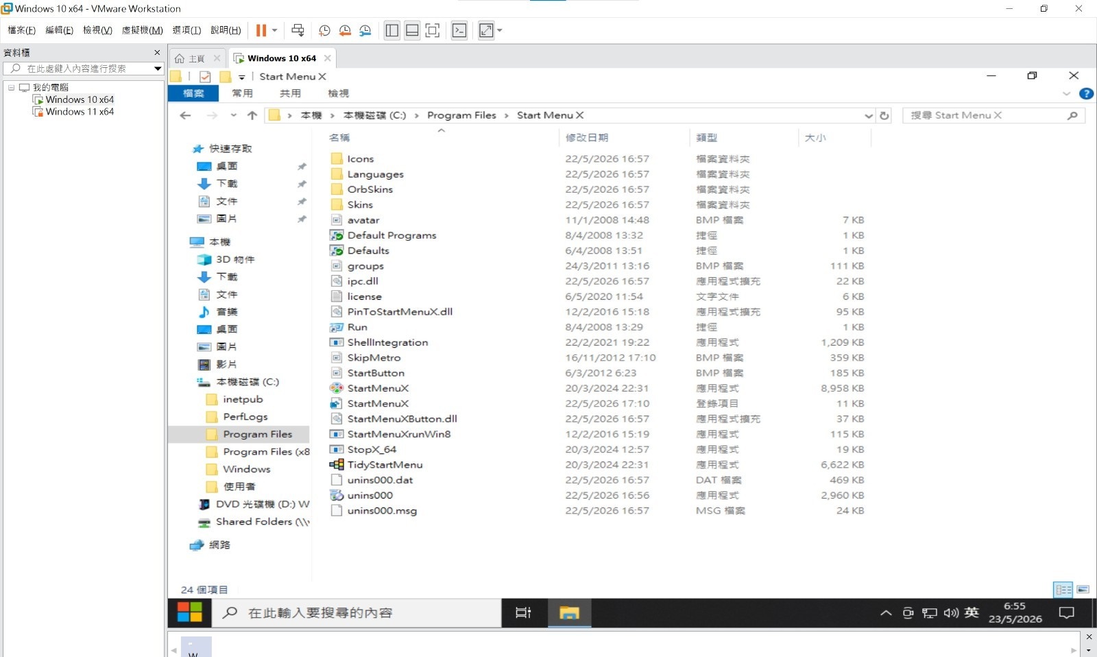1097x657 pixels.
Task: Close the Windows 10 x64 tab
Action: pyautogui.click(x=328, y=58)
